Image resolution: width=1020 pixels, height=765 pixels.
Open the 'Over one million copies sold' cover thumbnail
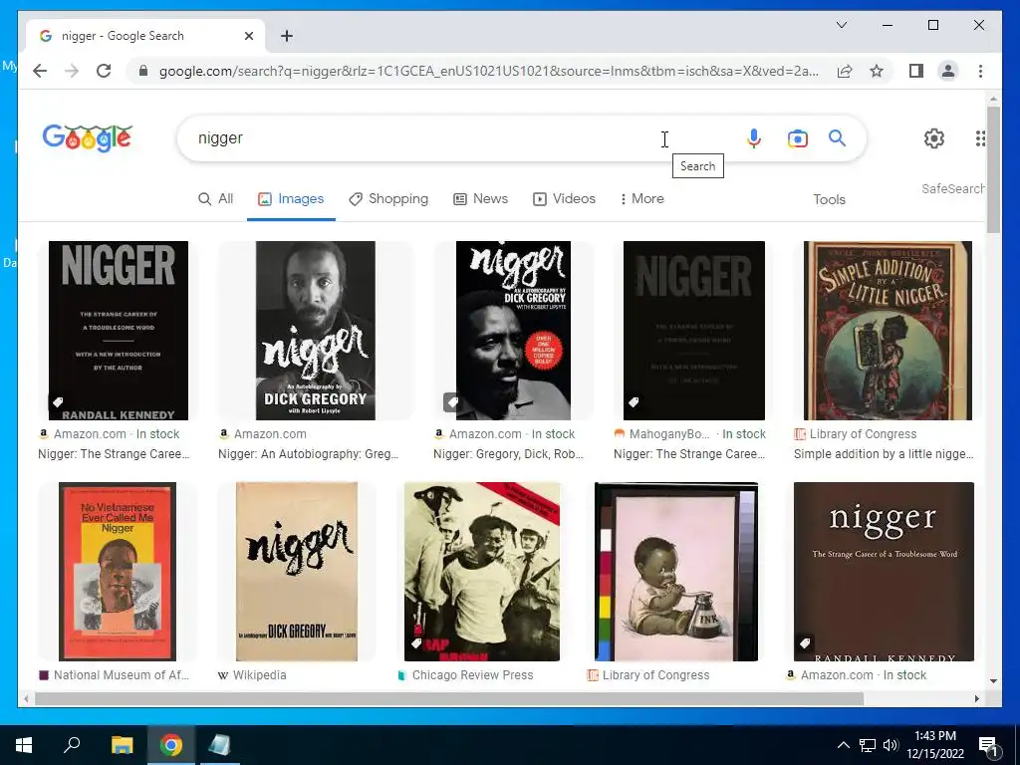(x=513, y=331)
